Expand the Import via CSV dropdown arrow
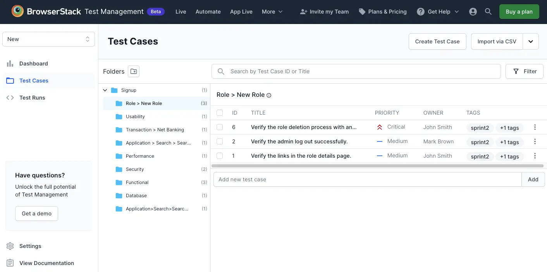The height and width of the screenshot is (272, 547). click(x=531, y=41)
